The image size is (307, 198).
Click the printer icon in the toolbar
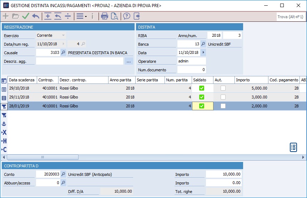click(x=104, y=16)
